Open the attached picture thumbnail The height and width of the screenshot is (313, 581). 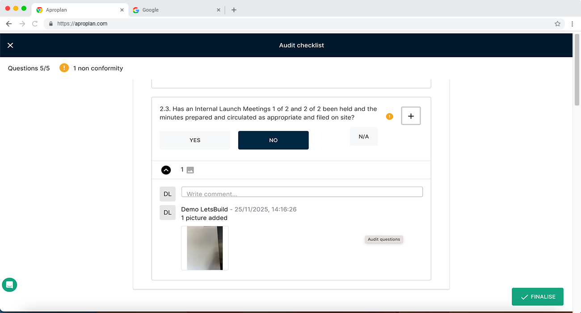tap(205, 248)
